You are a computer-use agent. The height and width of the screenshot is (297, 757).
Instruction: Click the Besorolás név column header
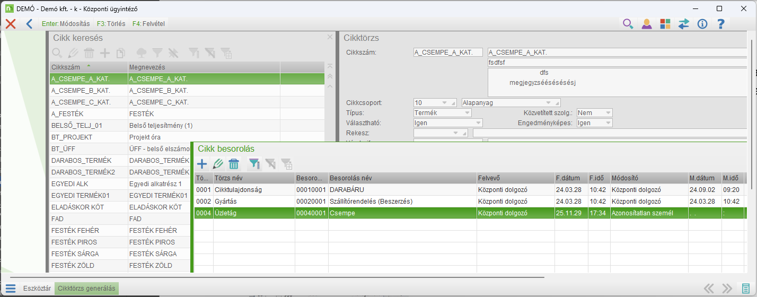pos(402,178)
